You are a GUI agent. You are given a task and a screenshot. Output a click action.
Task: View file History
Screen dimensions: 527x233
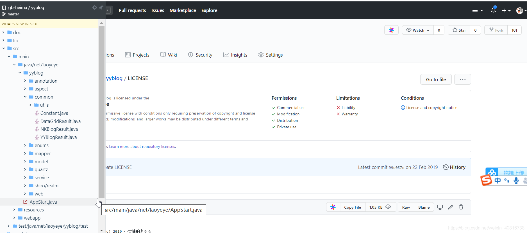pos(454,167)
